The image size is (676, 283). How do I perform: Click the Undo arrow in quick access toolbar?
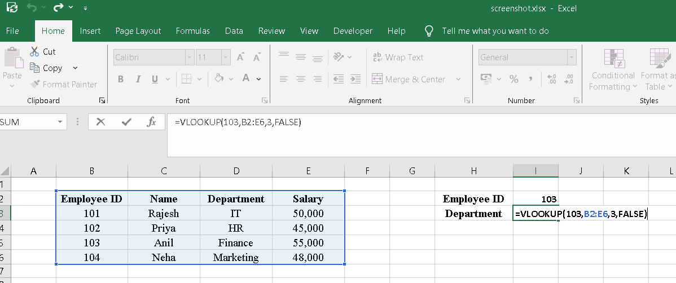[31, 8]
